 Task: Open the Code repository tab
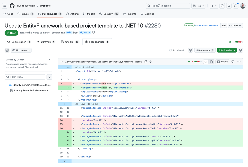pyautogui.click(x=8, y=14)
